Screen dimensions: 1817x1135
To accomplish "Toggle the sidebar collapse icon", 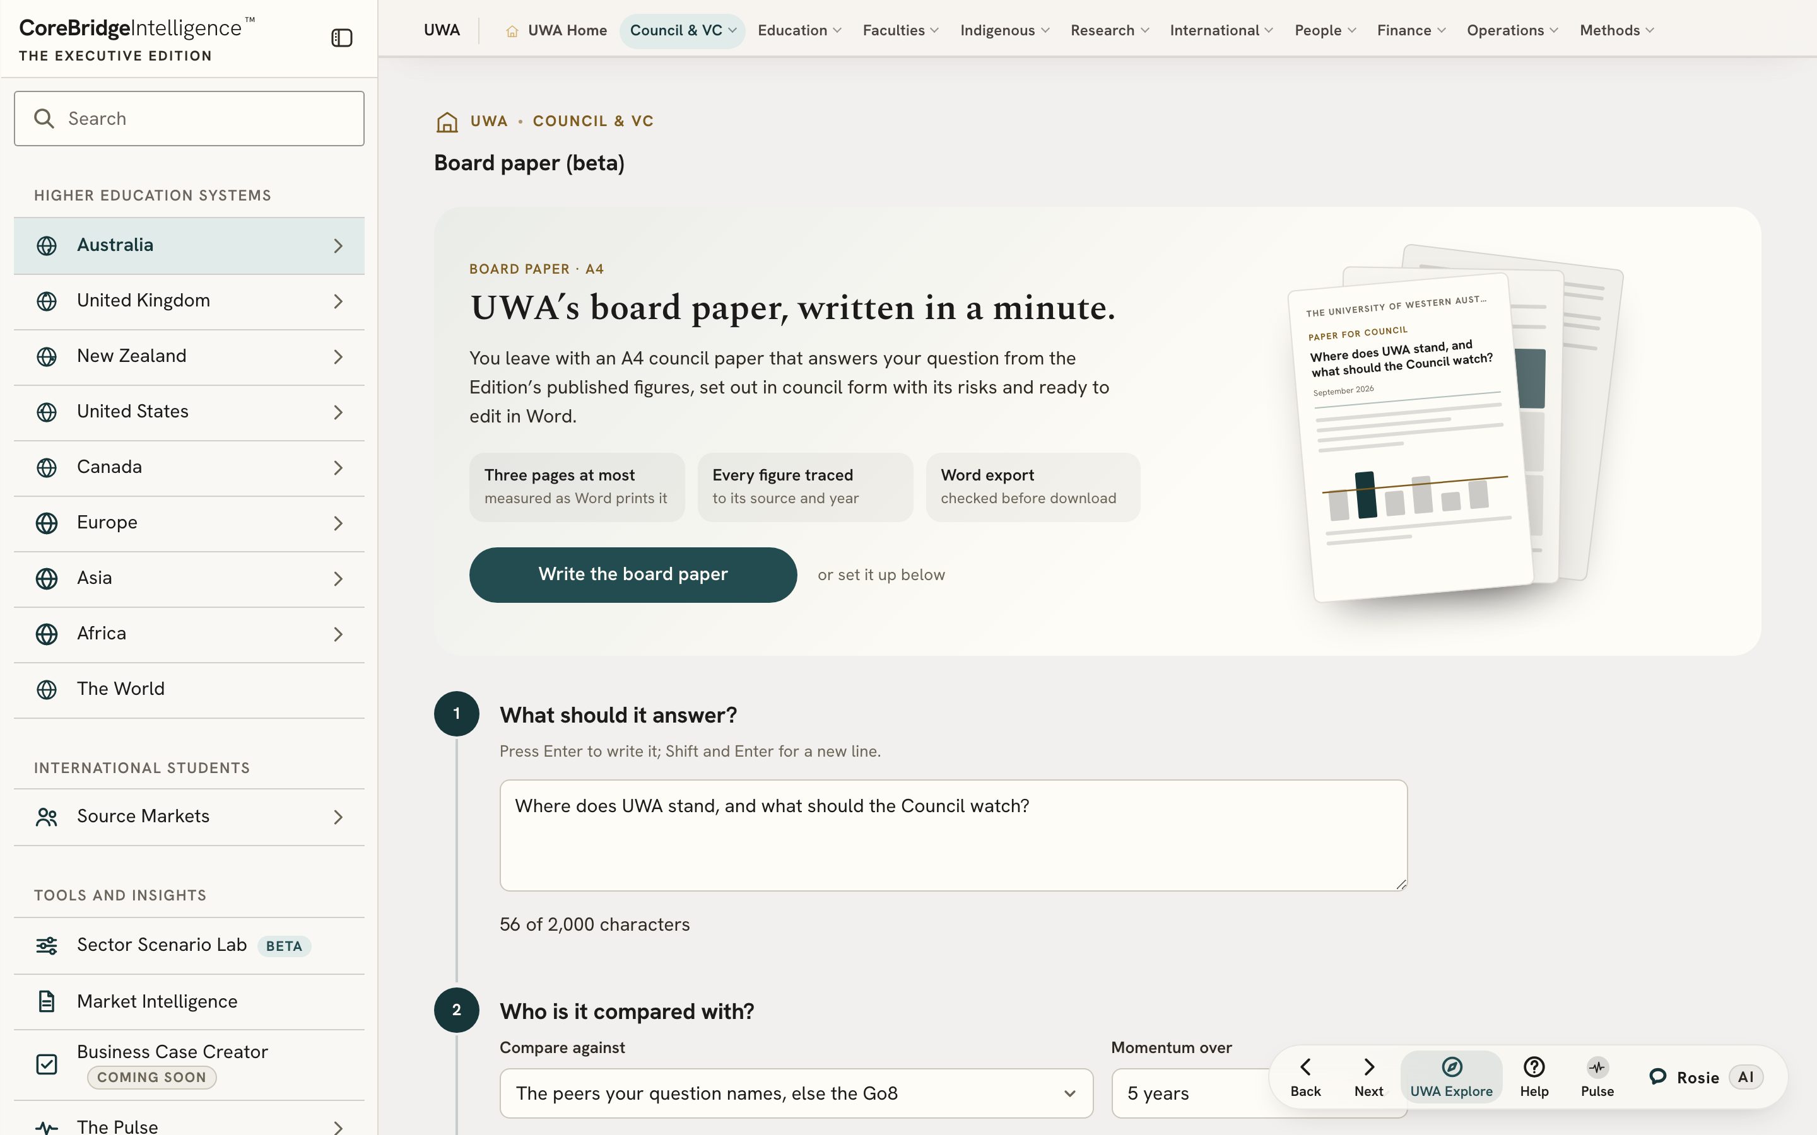I will [341, 38].
